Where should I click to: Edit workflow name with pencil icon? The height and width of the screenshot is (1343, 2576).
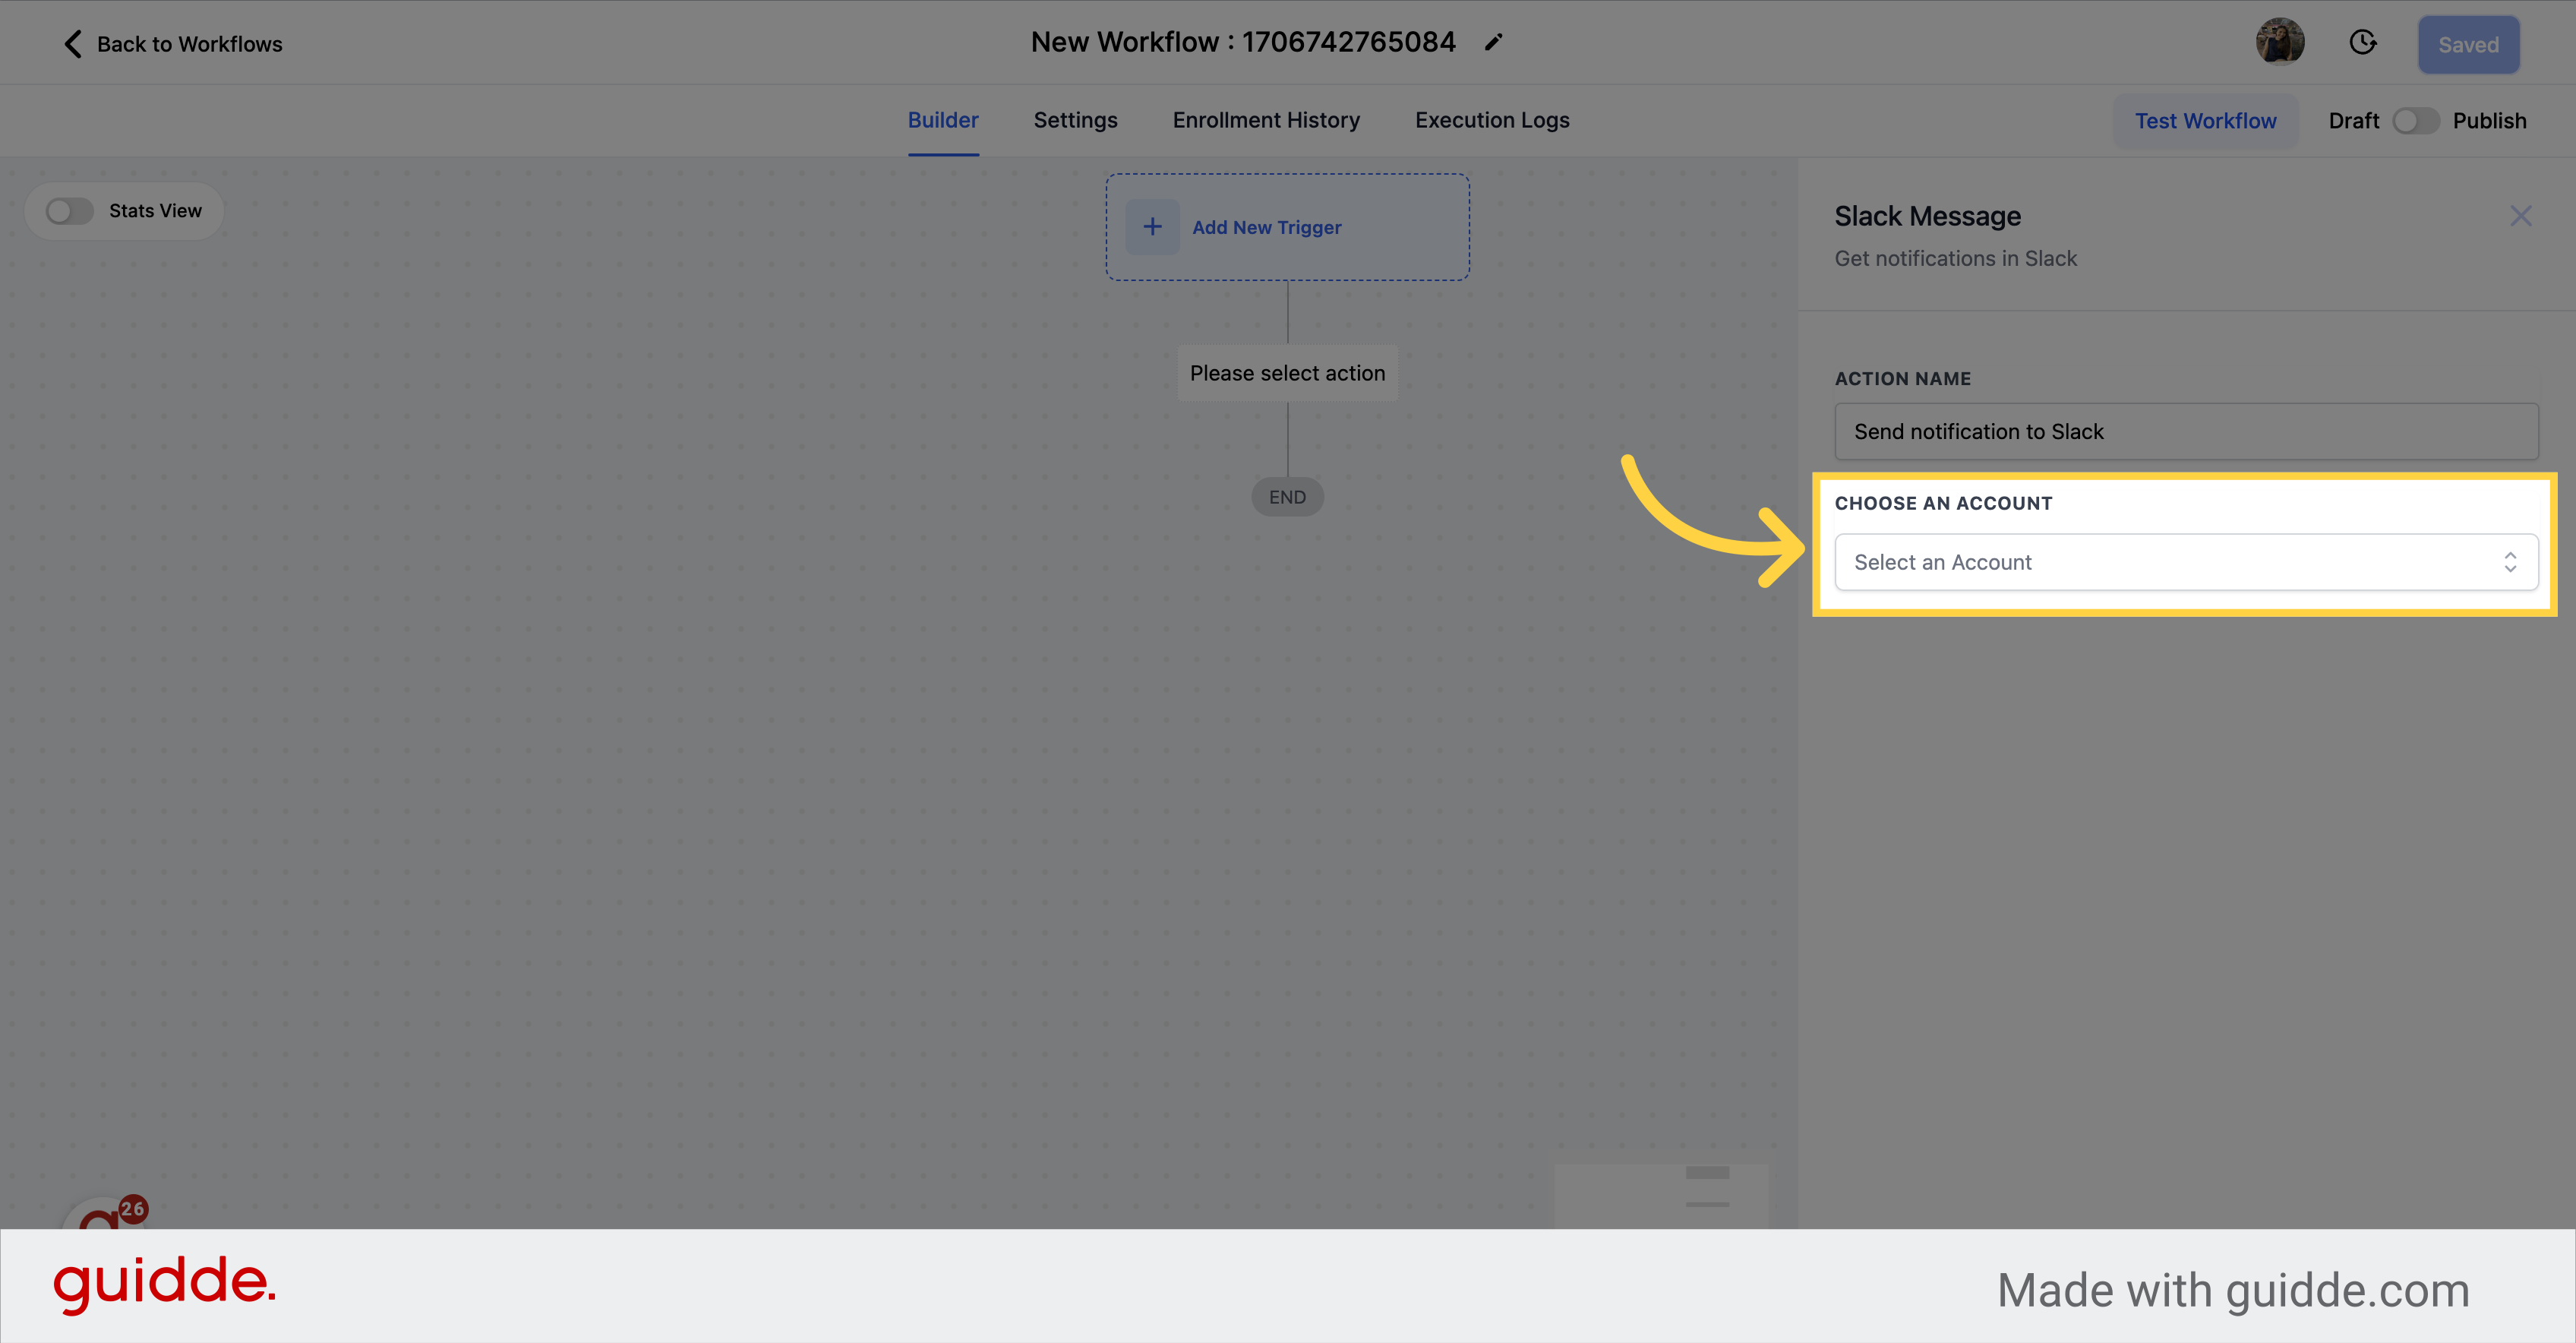[1493, 42]
